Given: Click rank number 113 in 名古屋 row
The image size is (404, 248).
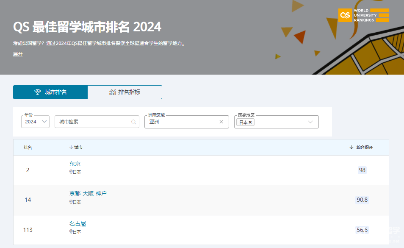Looking at the screenshot, I should [28, 230].
